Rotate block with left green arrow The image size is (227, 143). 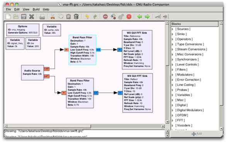[x=140, y=17]
